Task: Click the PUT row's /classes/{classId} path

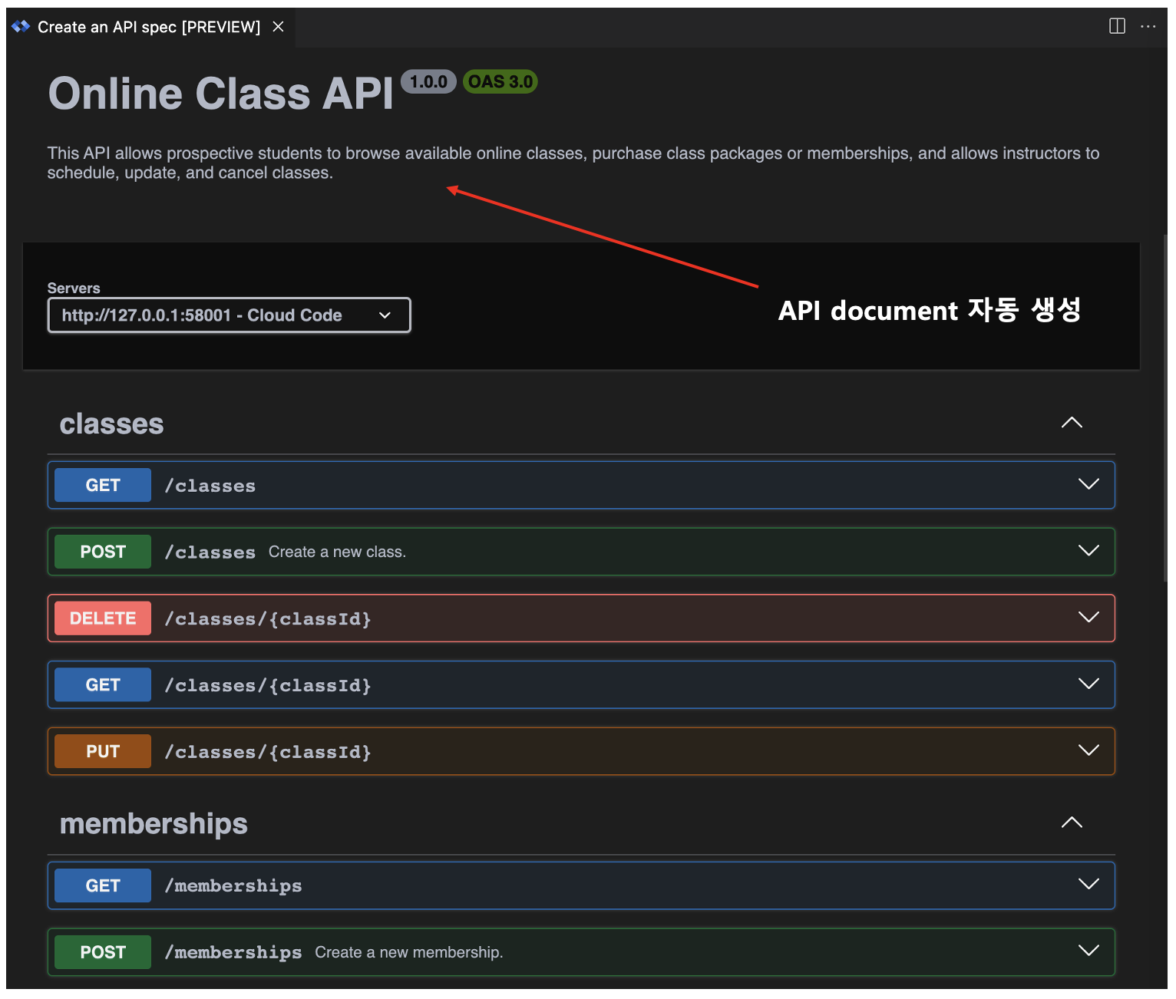Action: coord(268,752)
